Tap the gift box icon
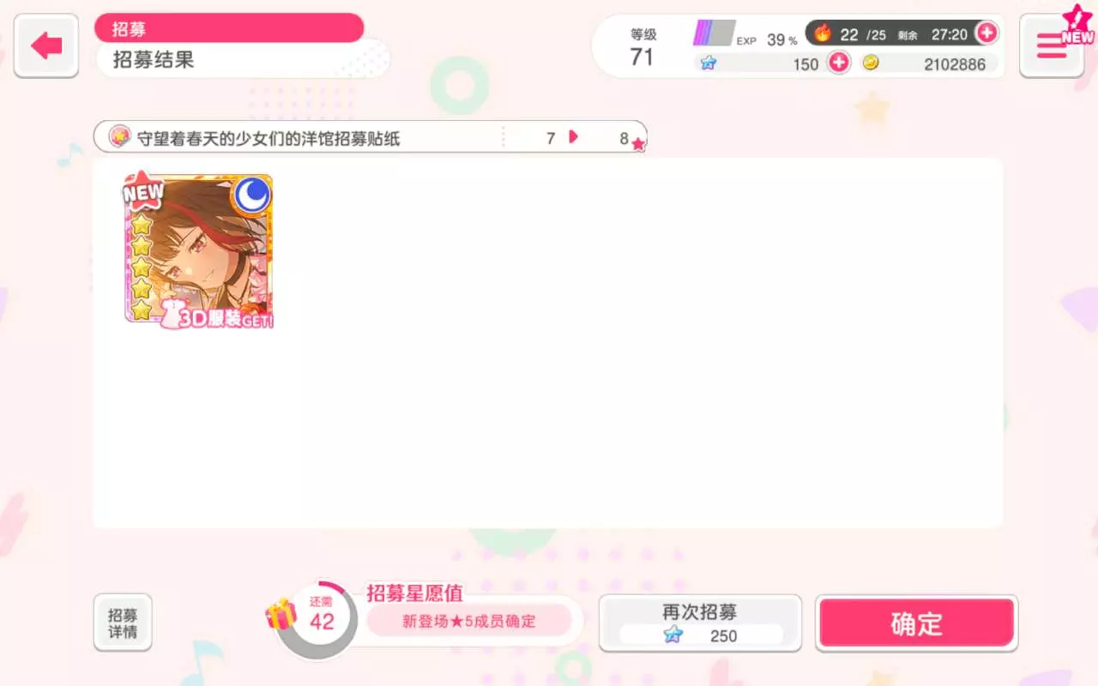 coord(281,614)
